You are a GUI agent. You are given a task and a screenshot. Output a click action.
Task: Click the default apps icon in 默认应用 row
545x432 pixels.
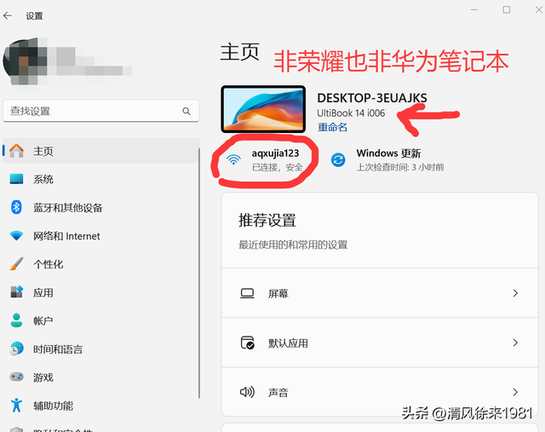pos(248,343)
